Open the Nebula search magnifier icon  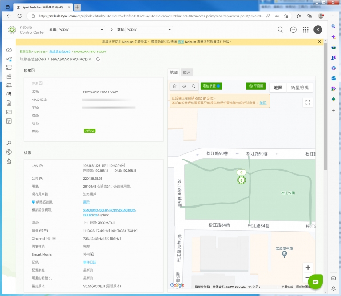[280, 30]
